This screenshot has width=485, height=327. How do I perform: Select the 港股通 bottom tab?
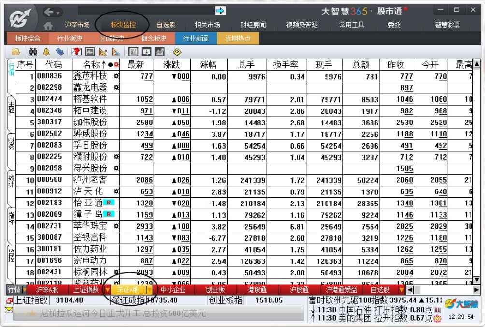point(257,290)
